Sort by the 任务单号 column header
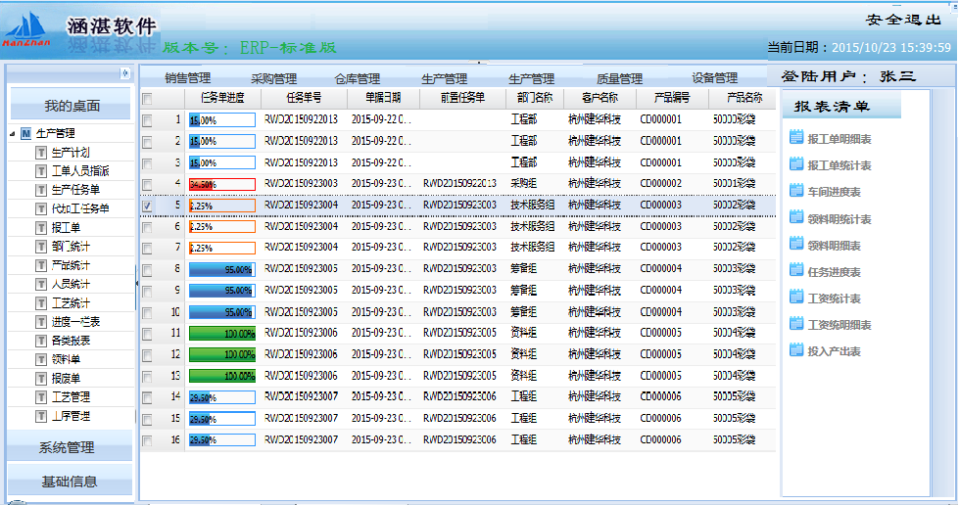This screenshot has width=959, height=505. (304, 98)
